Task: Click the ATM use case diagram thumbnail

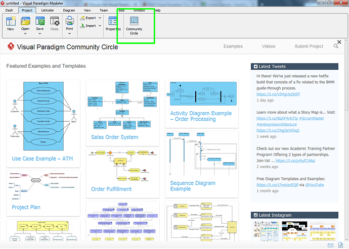Action: pyautogui.click(x=43, y=116)
